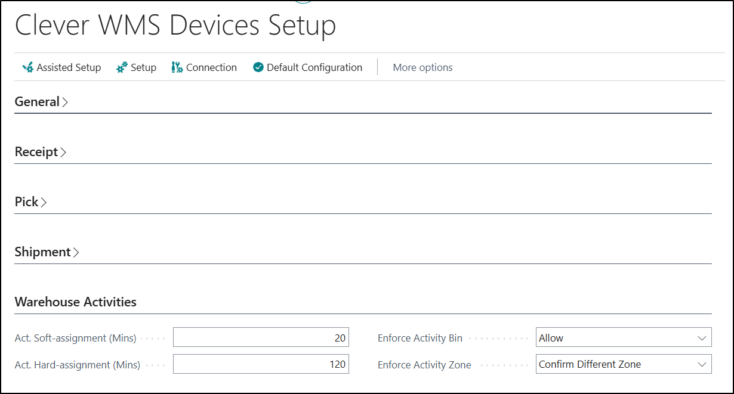Click the Act. Hard-assignment (Mins) label
Screen dimensions: 734x394
tap(77, 365)
